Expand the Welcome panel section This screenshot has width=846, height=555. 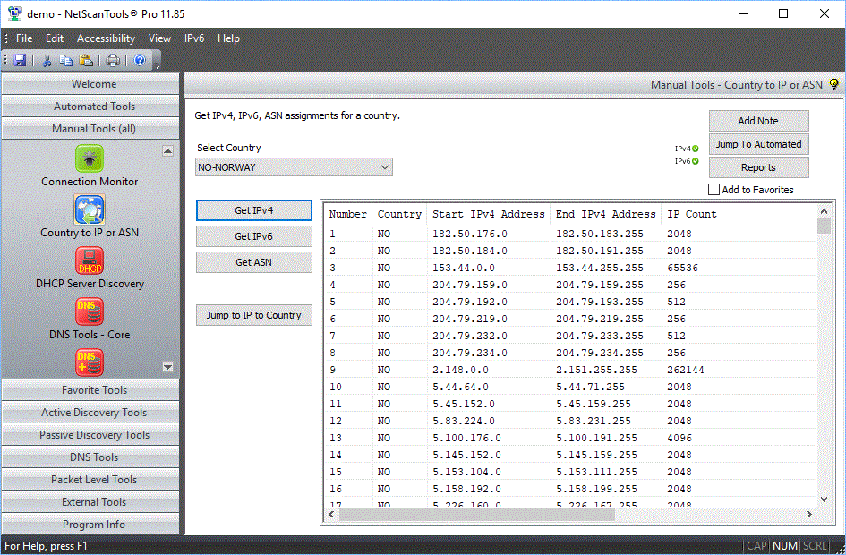click(90, 83)
